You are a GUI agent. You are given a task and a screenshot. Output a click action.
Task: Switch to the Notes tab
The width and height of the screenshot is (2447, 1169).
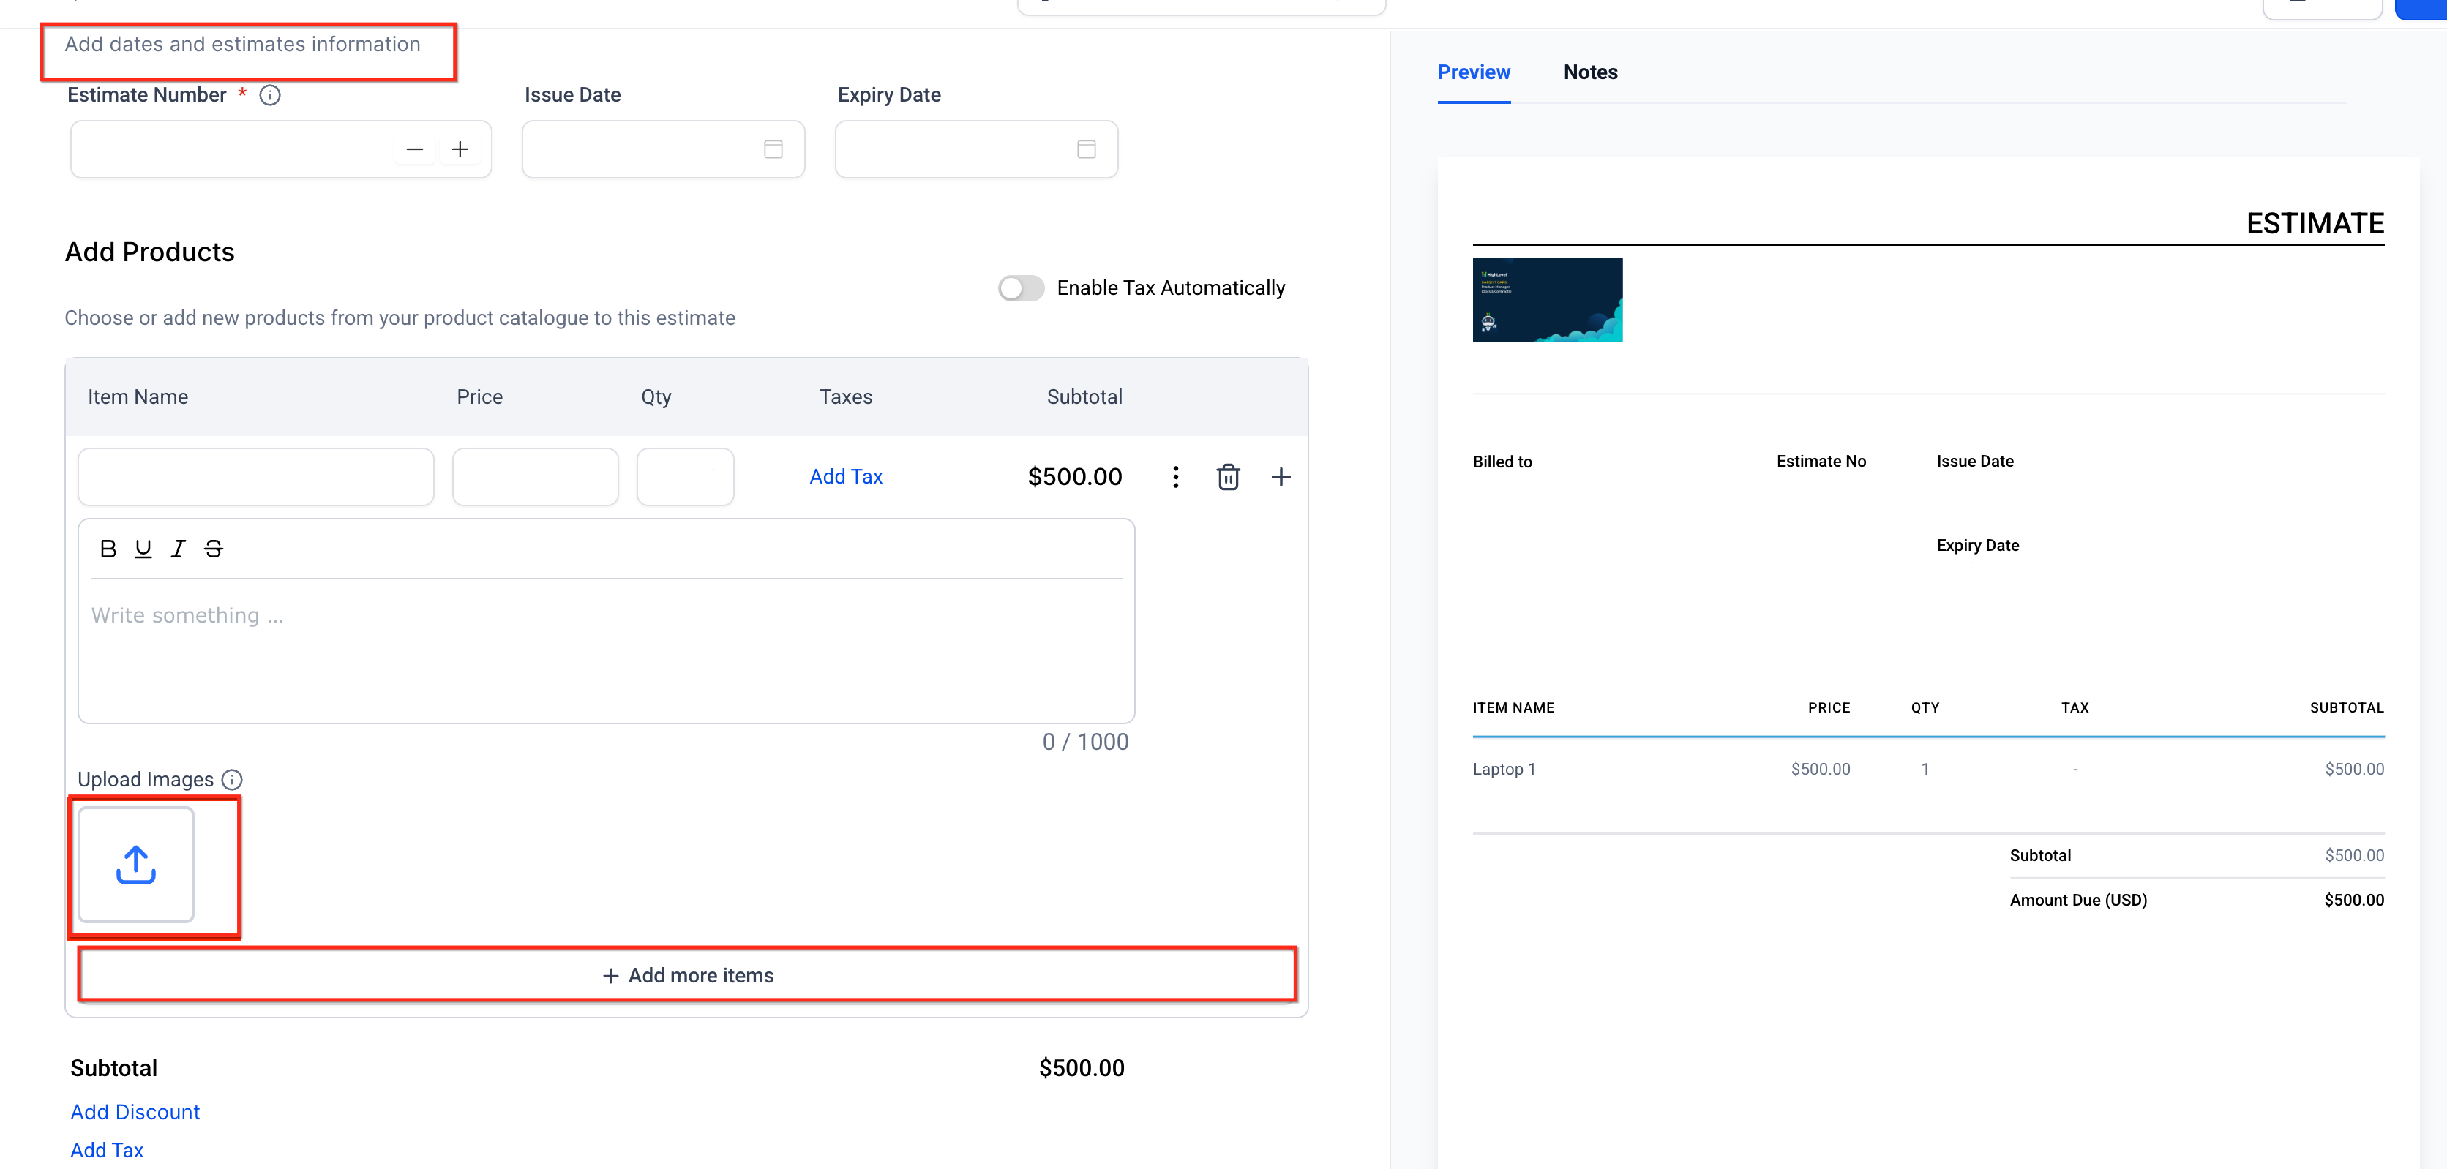[1590, 72]
